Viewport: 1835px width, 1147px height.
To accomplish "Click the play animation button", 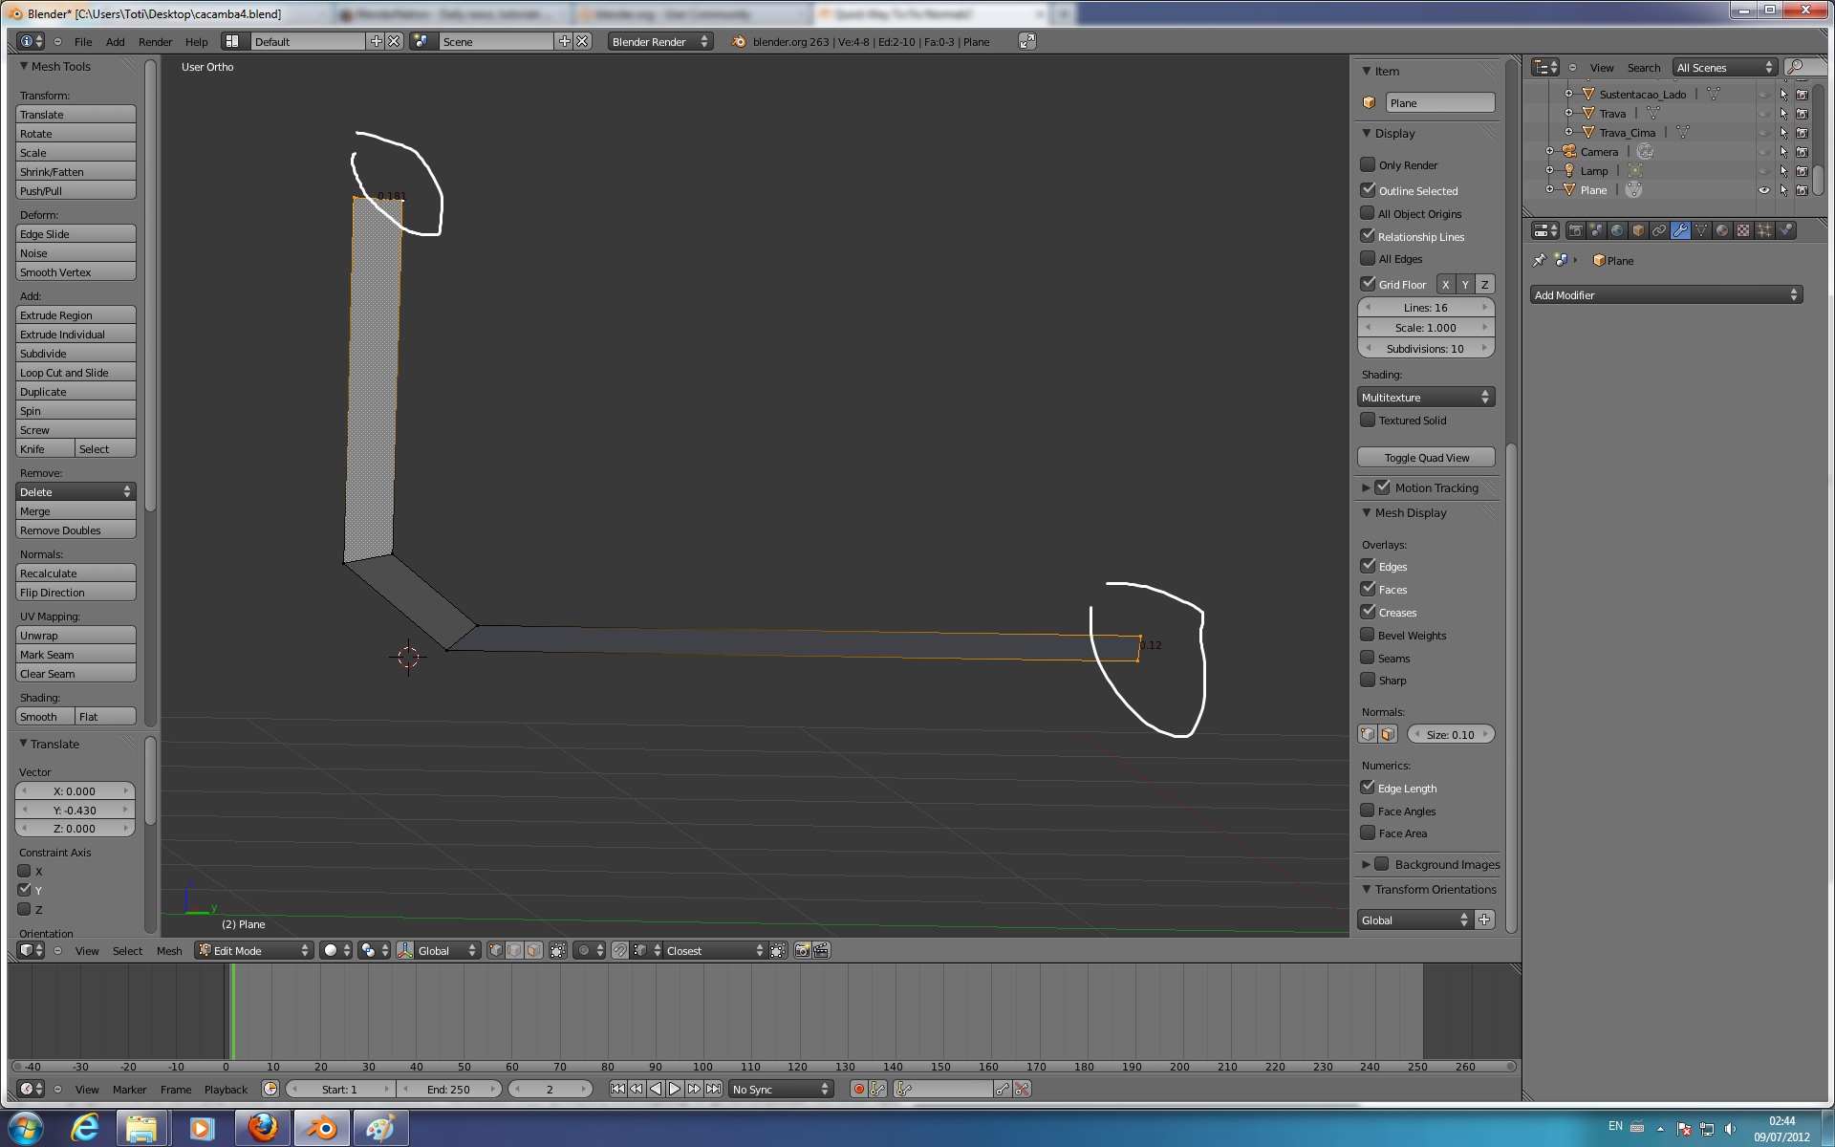I will (x=675, y=1089).
